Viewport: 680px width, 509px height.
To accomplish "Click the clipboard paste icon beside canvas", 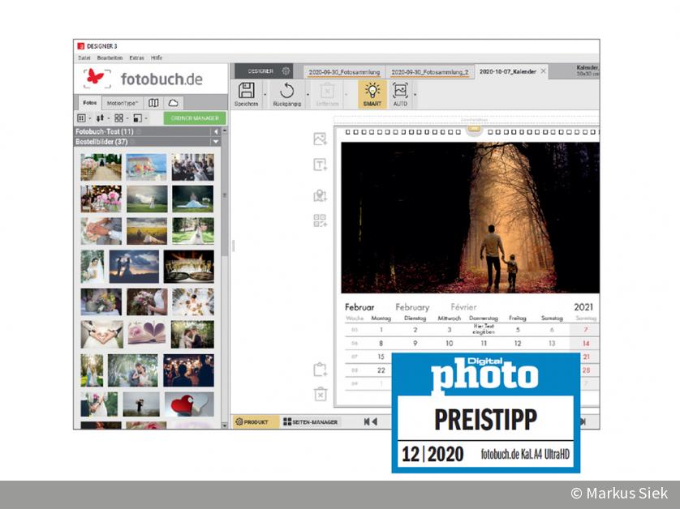I will [x=320, y=370].
